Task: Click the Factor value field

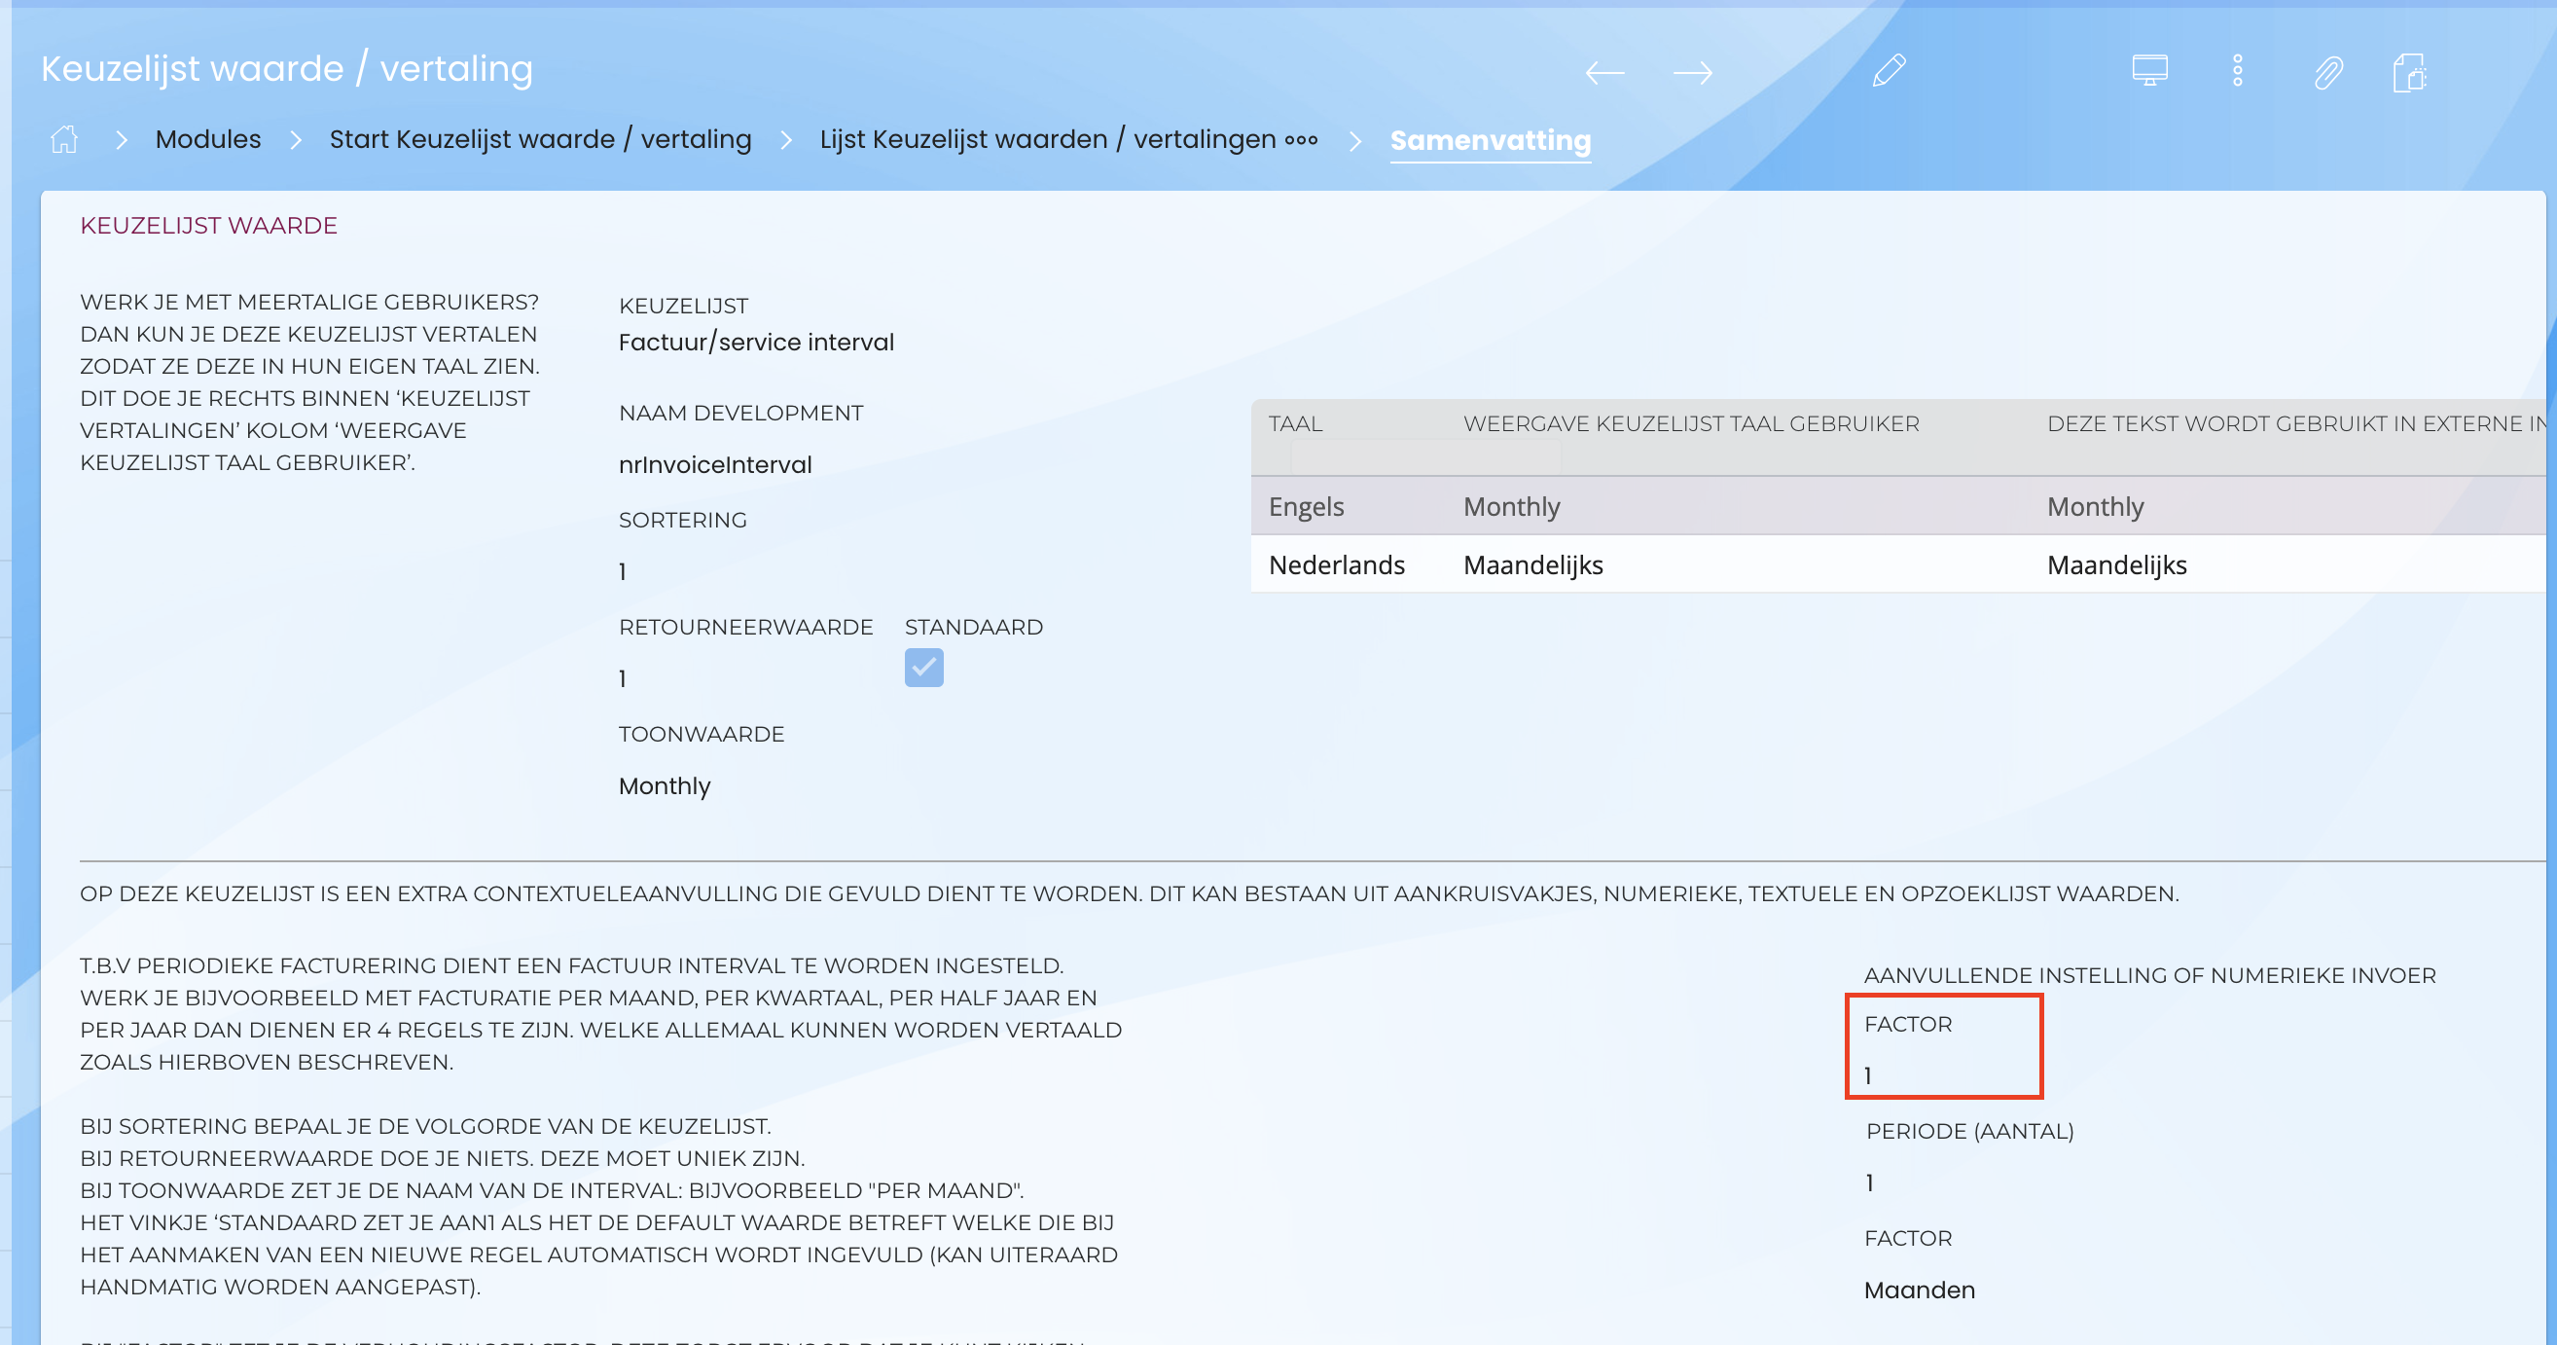Action: tap(1868, 1075)
